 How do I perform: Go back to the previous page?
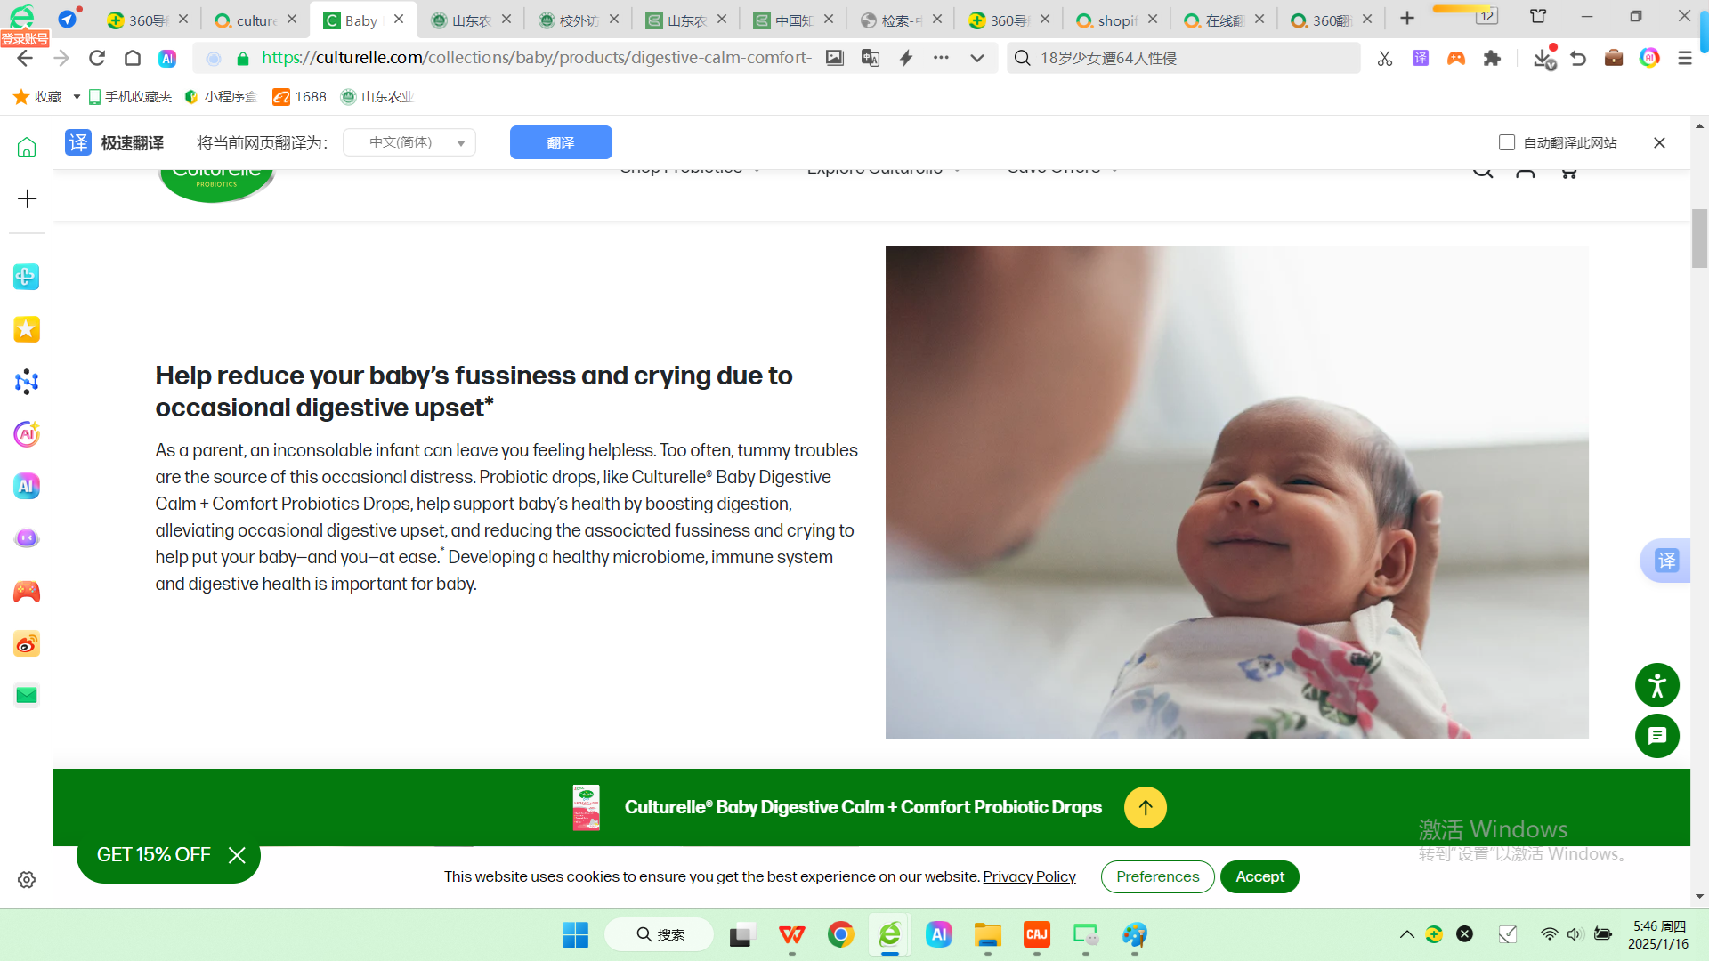(x=25, y=58)
